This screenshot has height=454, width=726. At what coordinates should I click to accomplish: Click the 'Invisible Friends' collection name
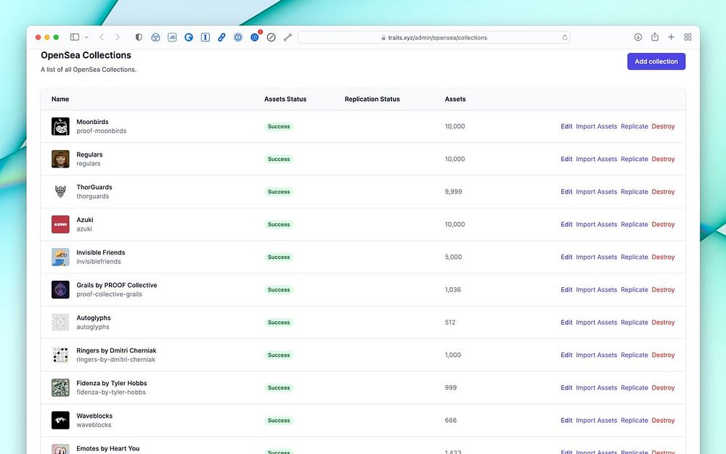tap(100, 252)
